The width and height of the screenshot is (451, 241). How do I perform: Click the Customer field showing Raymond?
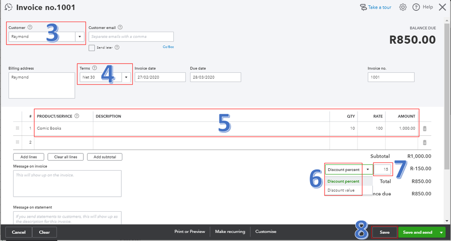[x=42, y=37]
